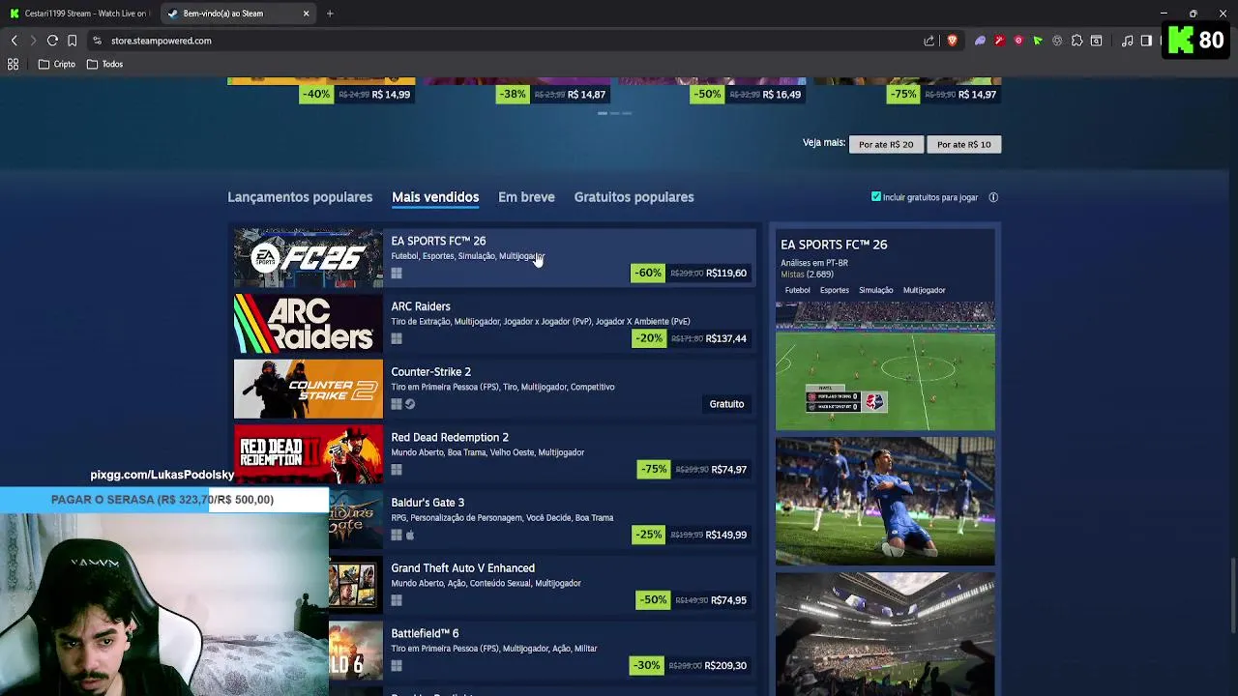Open the Todos bookmarks folder
Viewport: 1238px width, 696px height.
pos(104,64)
